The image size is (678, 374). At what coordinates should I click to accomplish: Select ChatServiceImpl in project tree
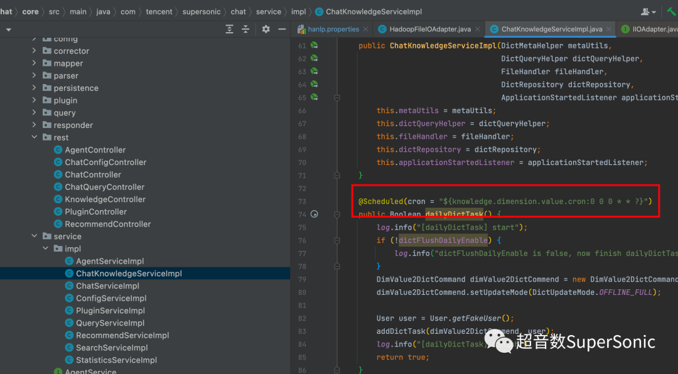click(107, 286)
